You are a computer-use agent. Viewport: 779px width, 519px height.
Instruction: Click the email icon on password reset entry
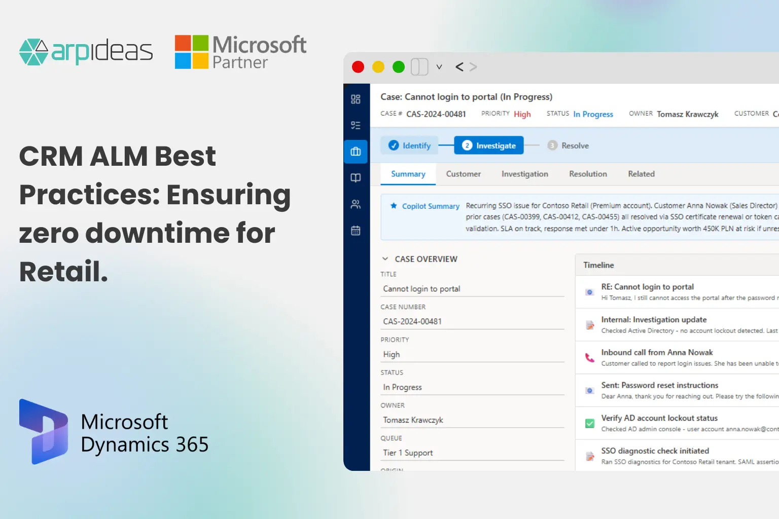pyautogui.click(x=589, y=390)
